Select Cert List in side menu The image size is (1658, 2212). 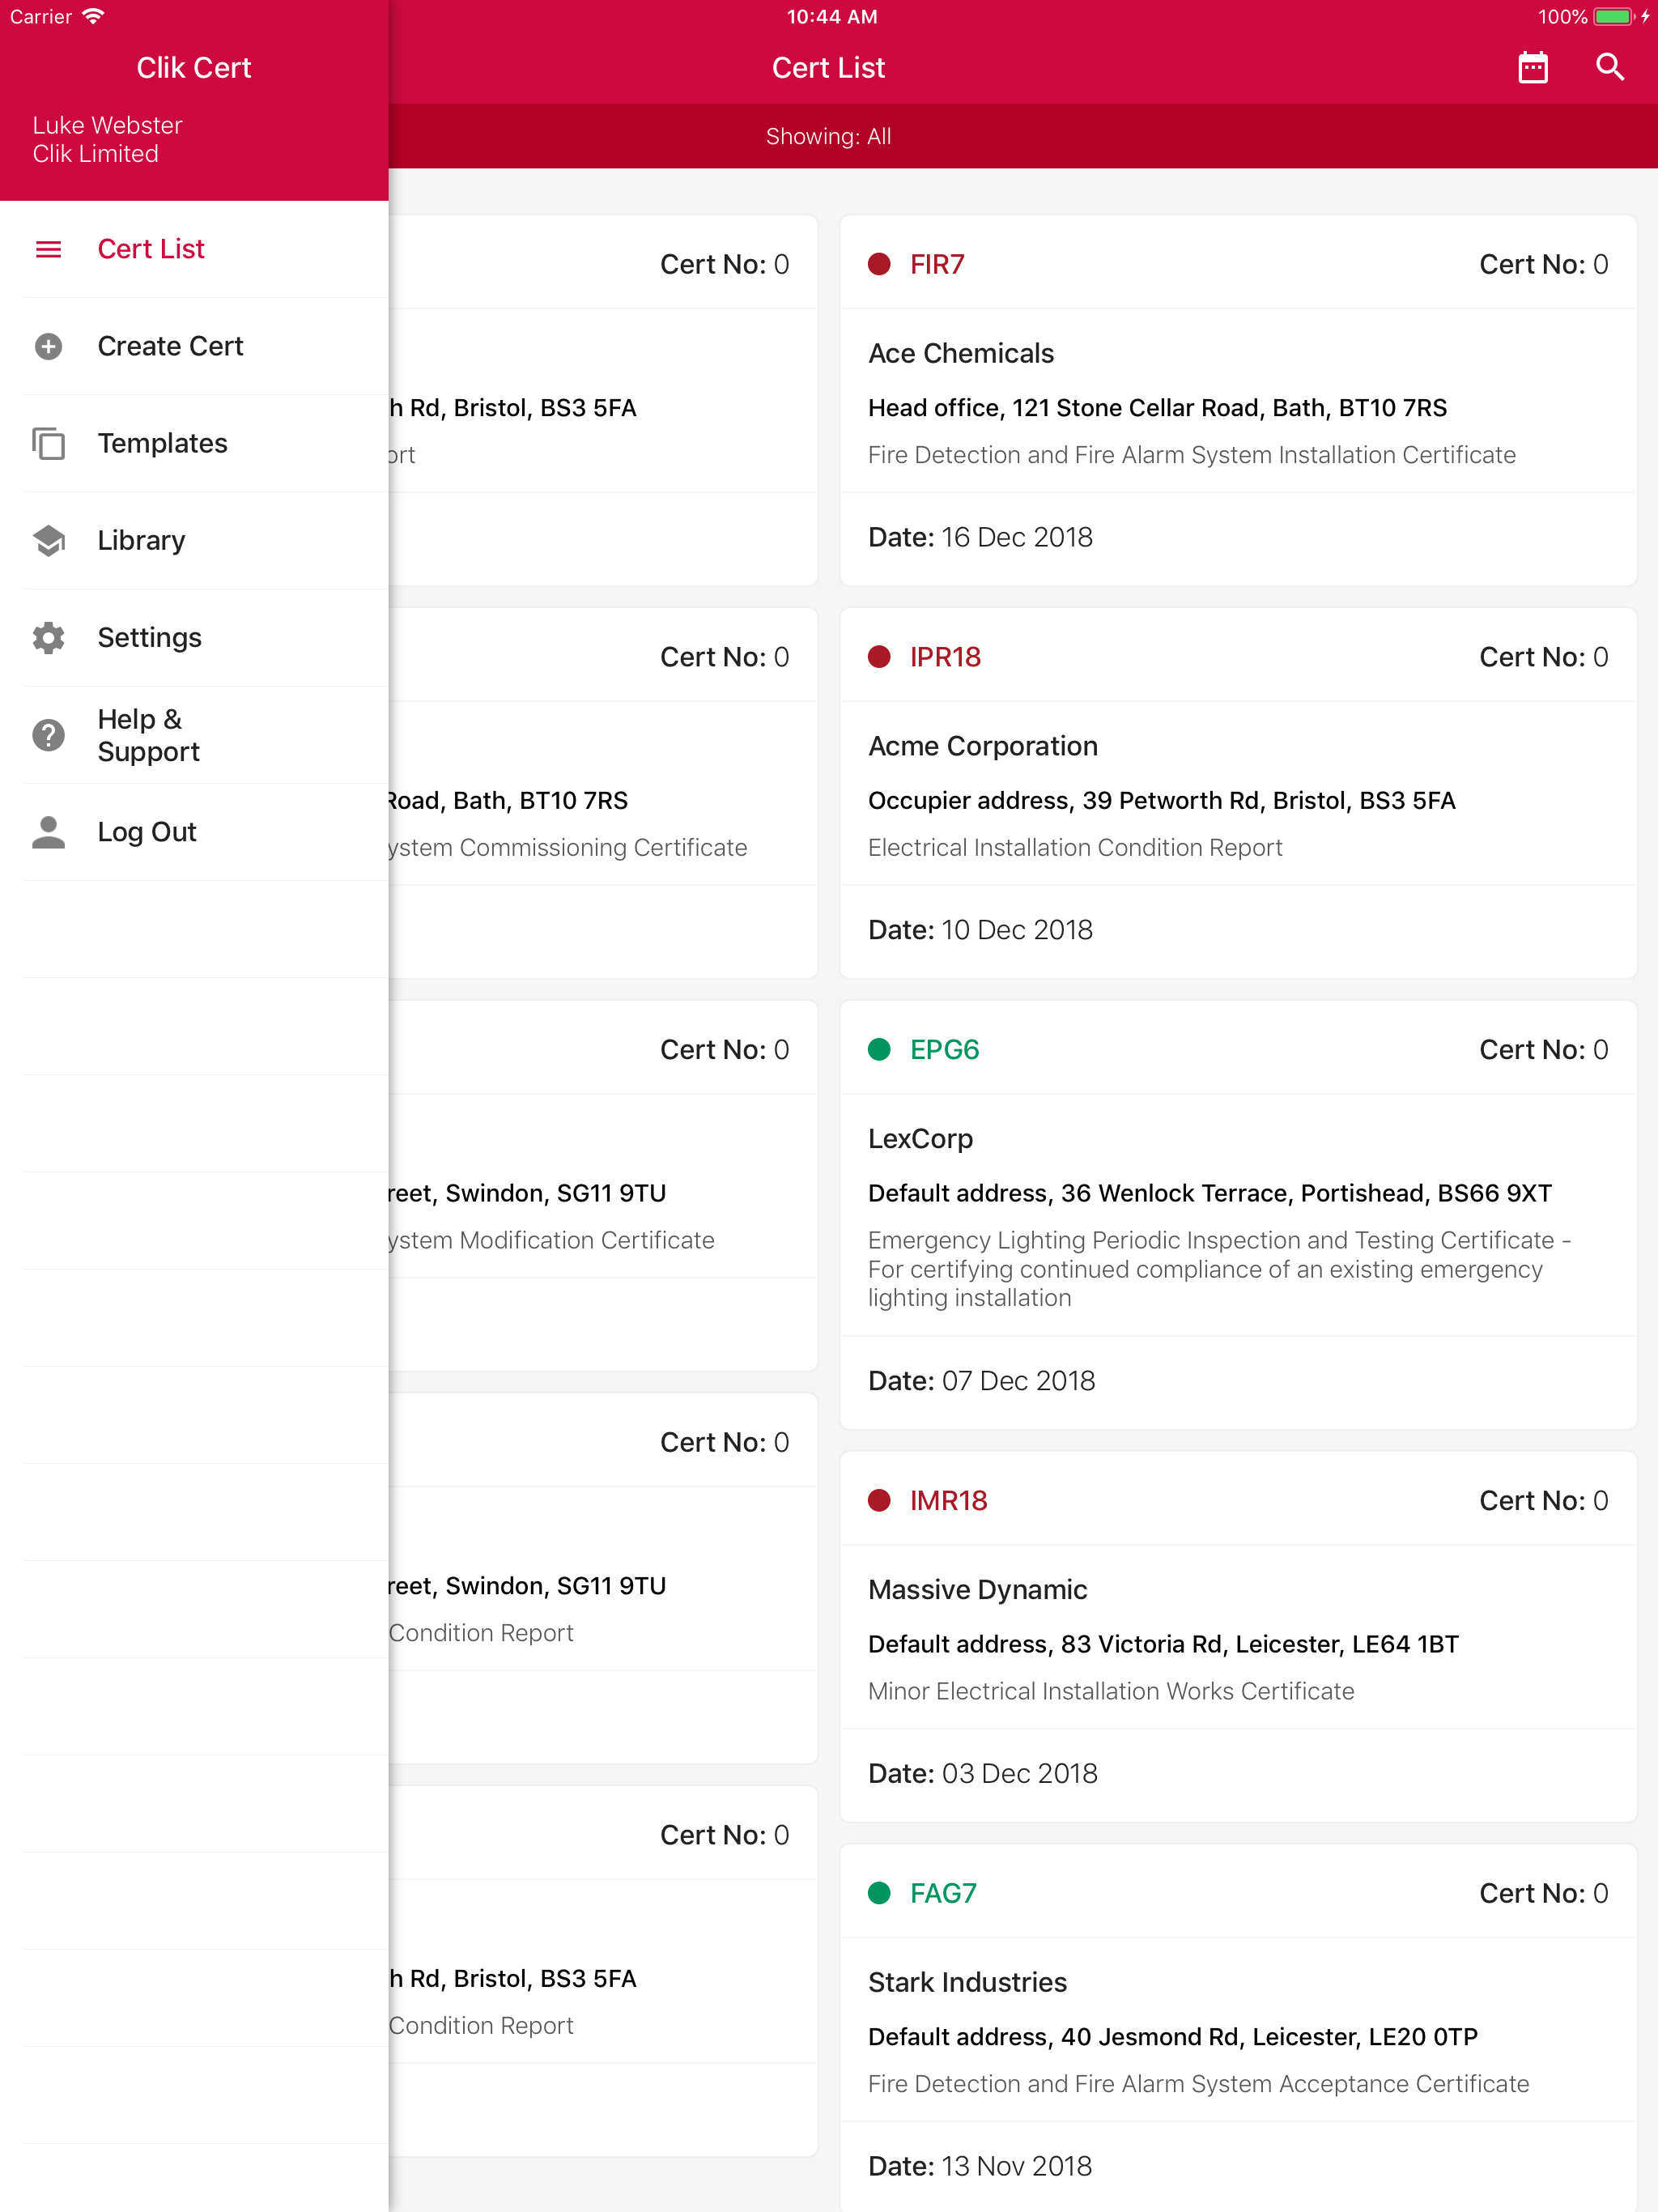(151, 249)
